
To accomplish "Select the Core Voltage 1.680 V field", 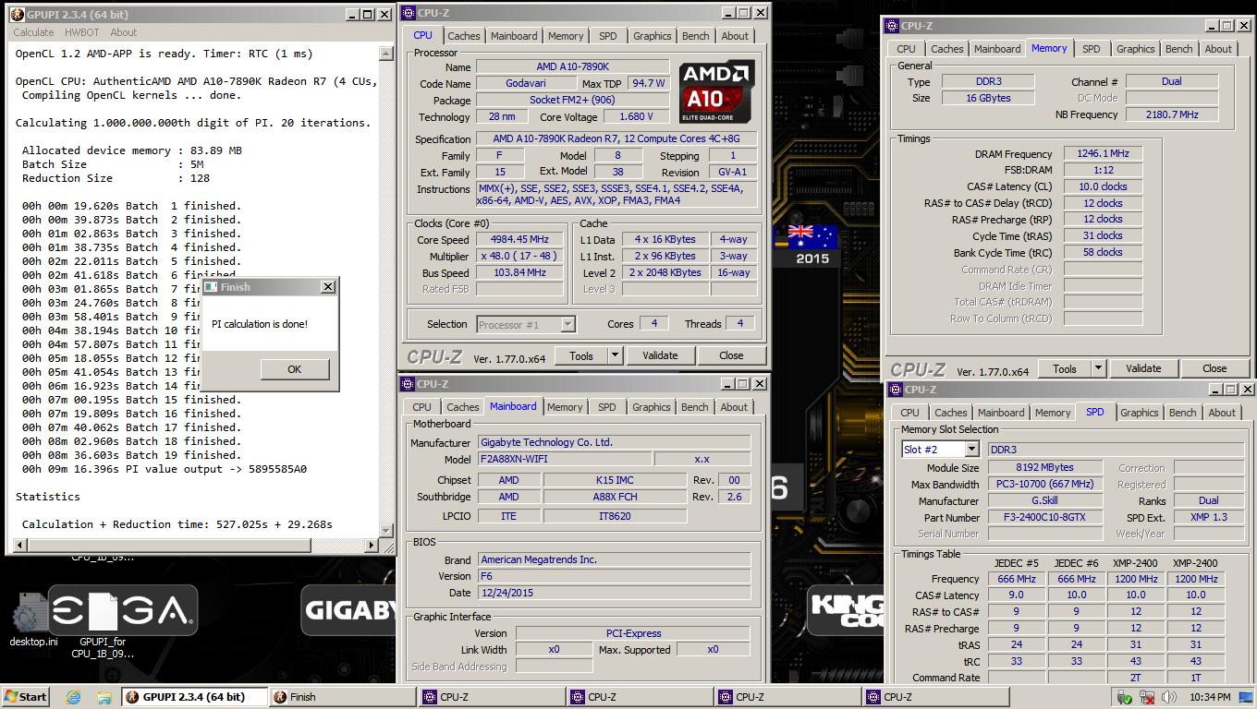I will point(638,117).
